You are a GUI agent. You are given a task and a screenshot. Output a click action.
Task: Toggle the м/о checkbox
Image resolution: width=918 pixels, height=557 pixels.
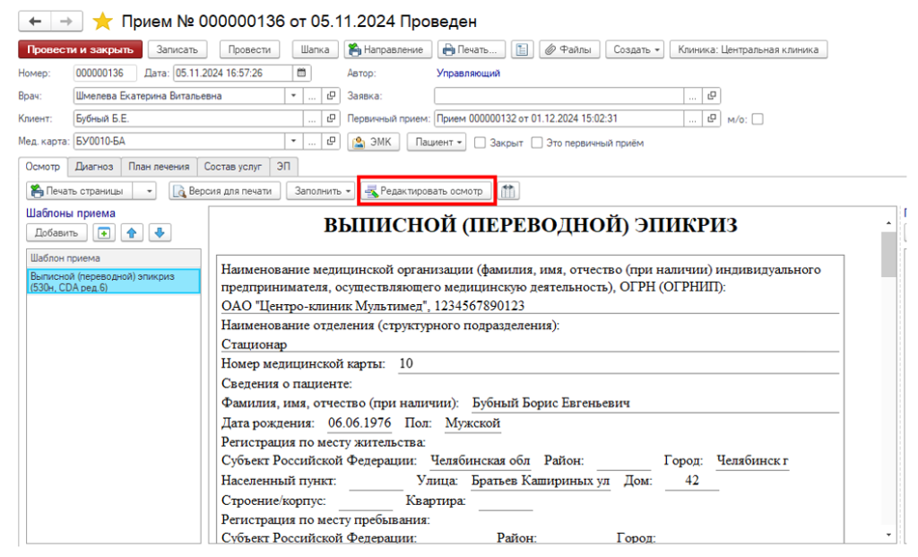pyautogui.click(x=758, y=119)
